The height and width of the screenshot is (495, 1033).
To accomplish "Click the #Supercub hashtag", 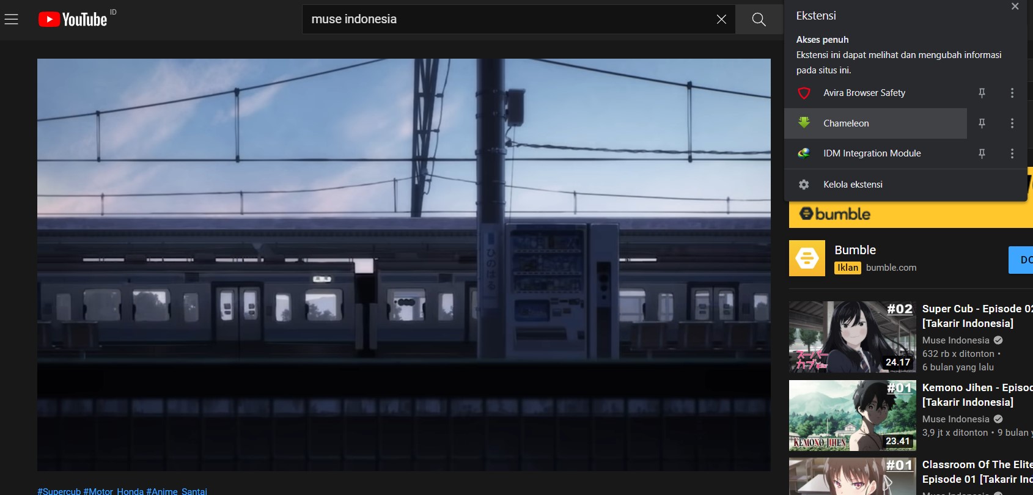I will pos(59,491).
